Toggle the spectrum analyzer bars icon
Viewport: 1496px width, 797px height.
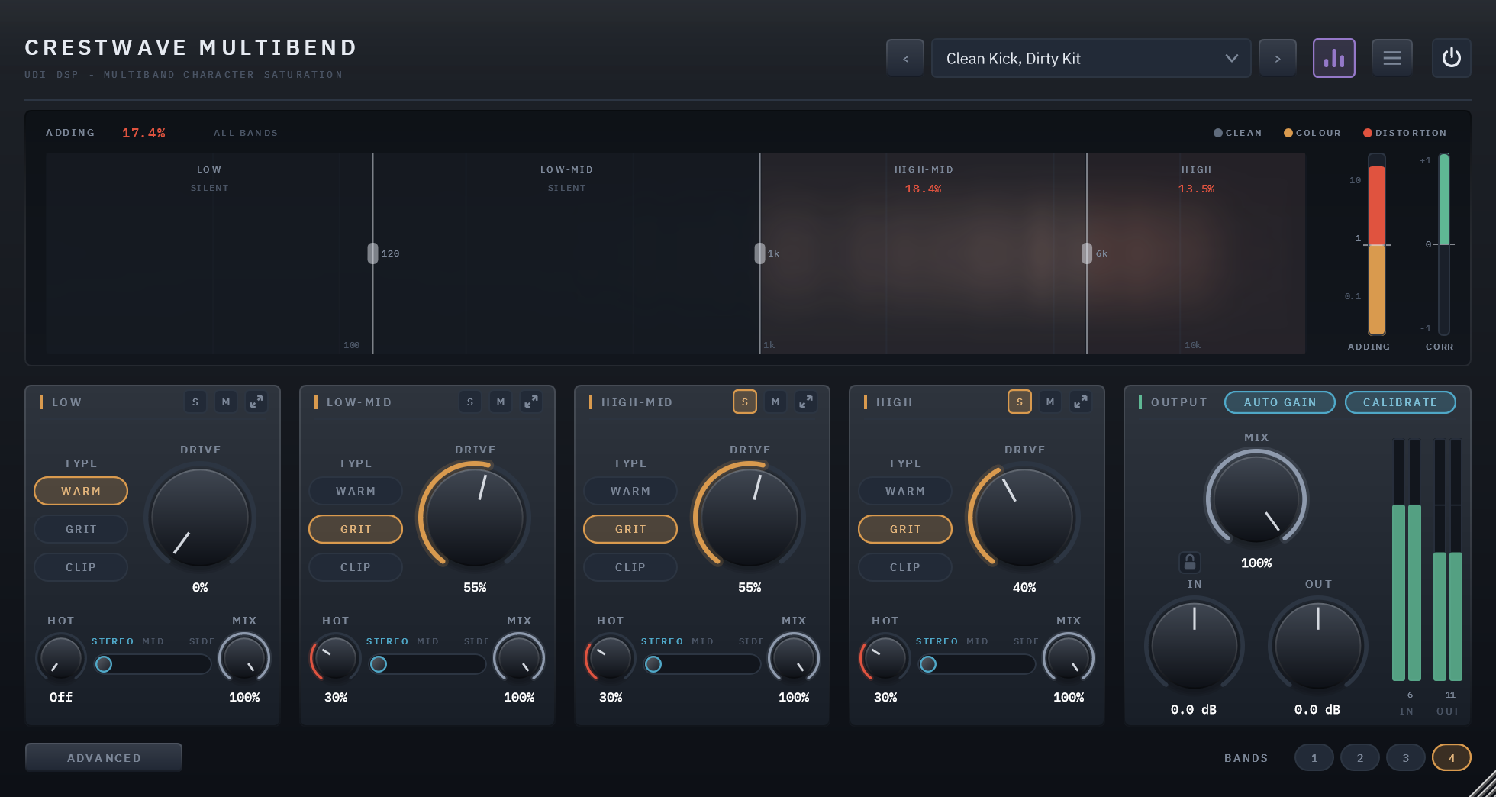tap(1333, 58)
